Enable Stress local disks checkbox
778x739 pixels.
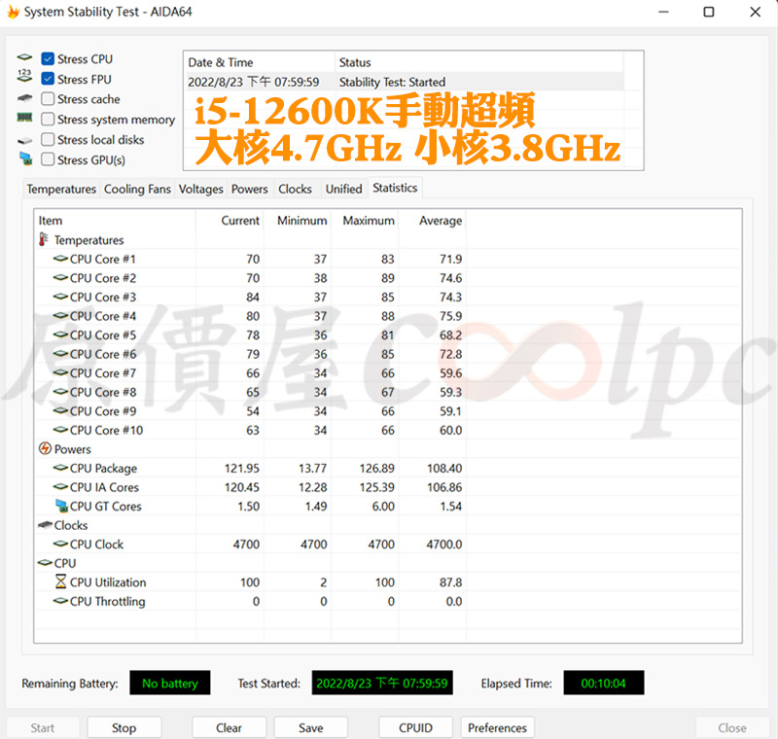click(x=48, y=139)
